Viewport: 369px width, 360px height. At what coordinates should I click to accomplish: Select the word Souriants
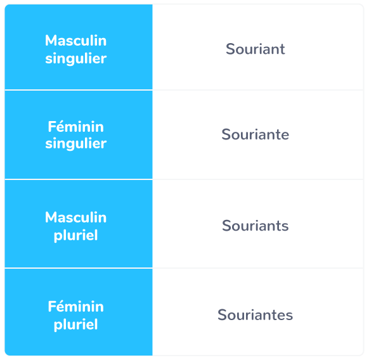coord(256,226)
